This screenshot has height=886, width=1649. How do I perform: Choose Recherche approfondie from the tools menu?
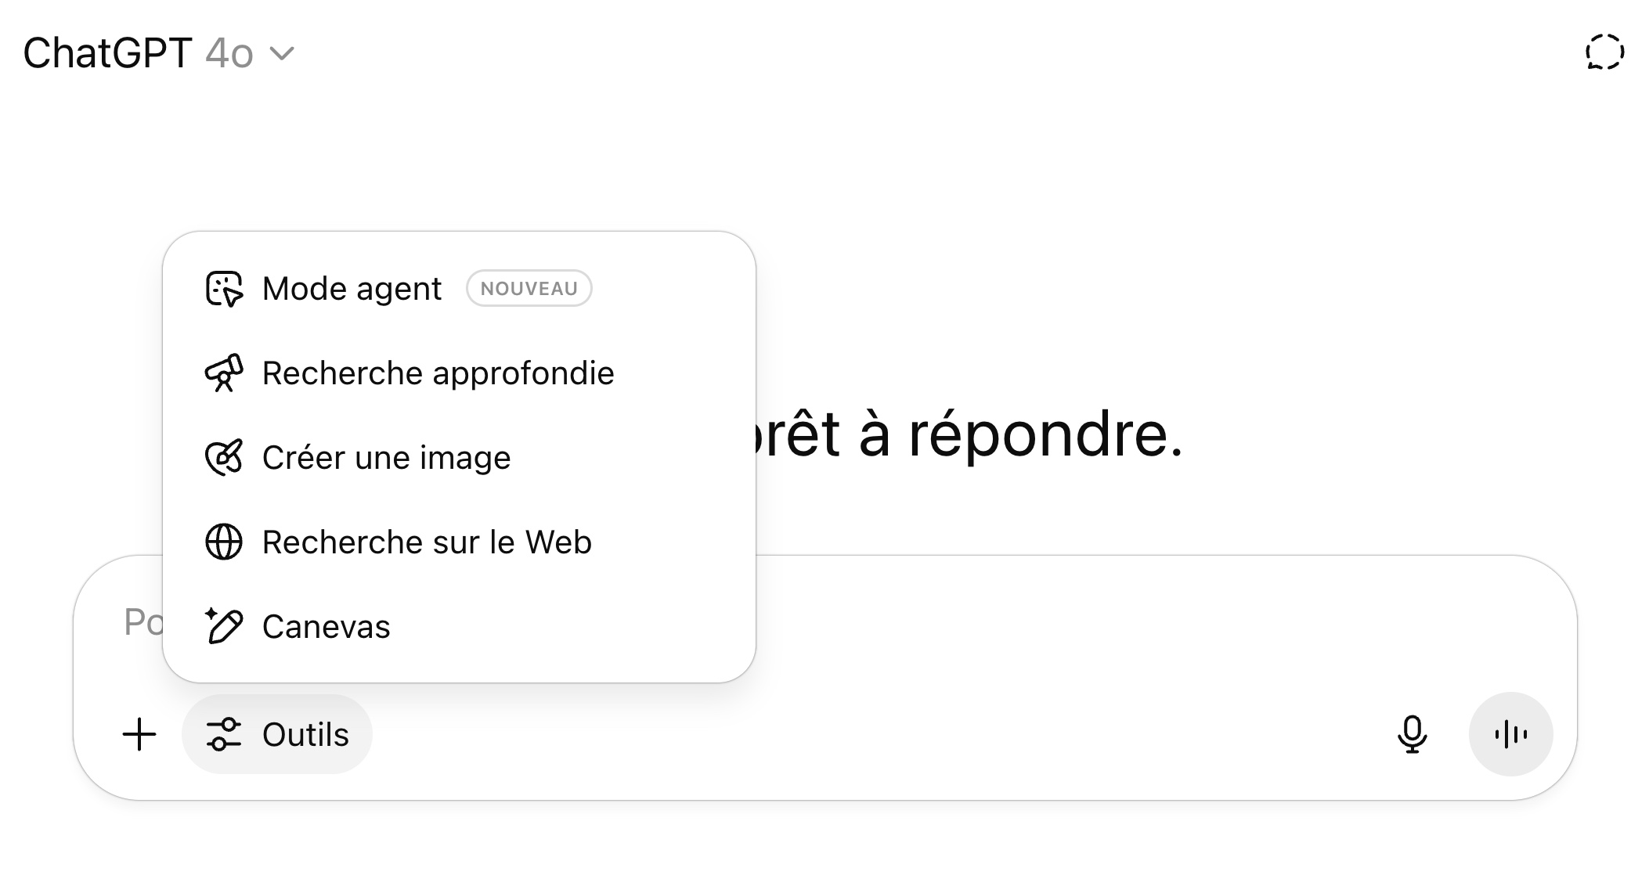438,373
